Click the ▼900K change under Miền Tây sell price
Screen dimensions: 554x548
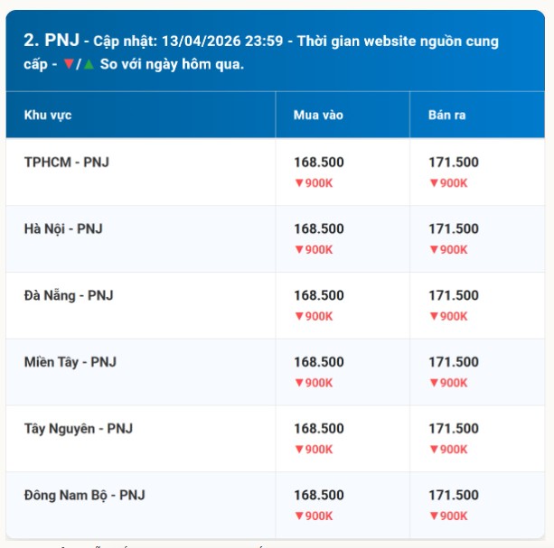[x=447, y=383]
